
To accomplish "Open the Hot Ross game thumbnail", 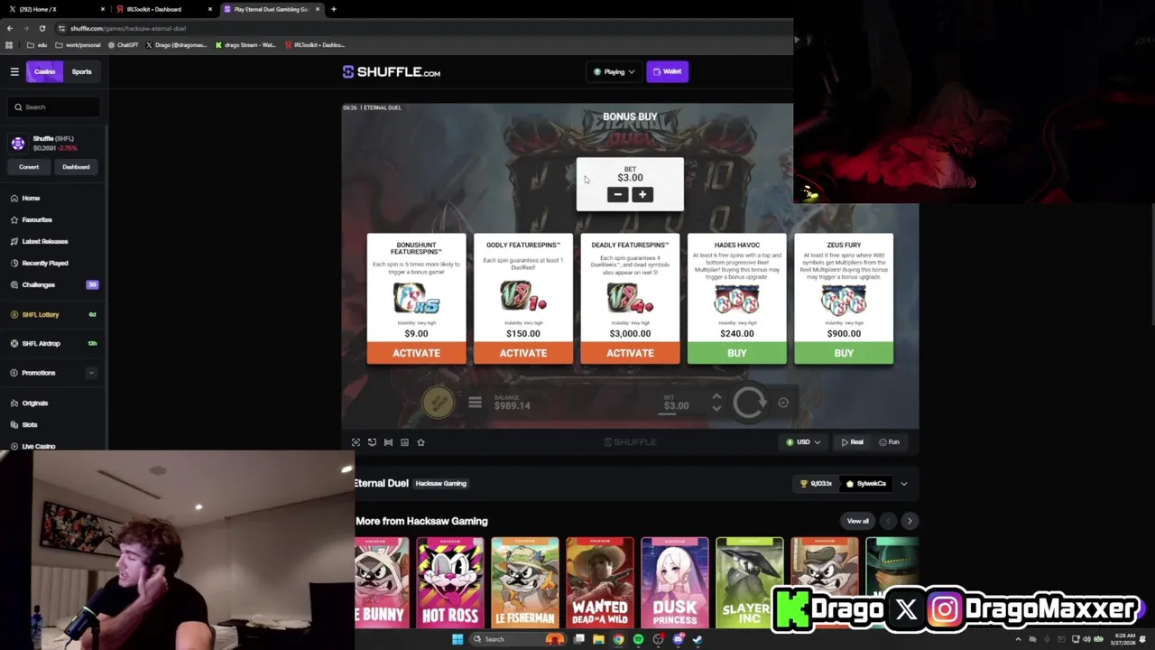I will coord(450,582).
